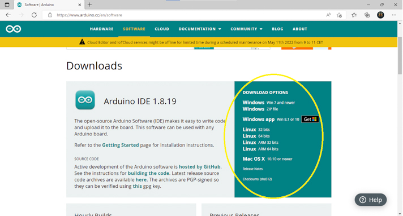Go back with the browser back arrow
Image resolution: width=403 pixels, height=216 pixels.
(x=8, y=15)
